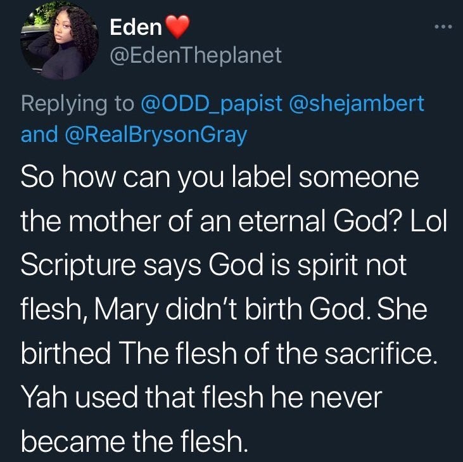Viewport: 463px width, 462px height.
Task: Click the word 'Mary' in the tweet
Action: click(127, 310)
